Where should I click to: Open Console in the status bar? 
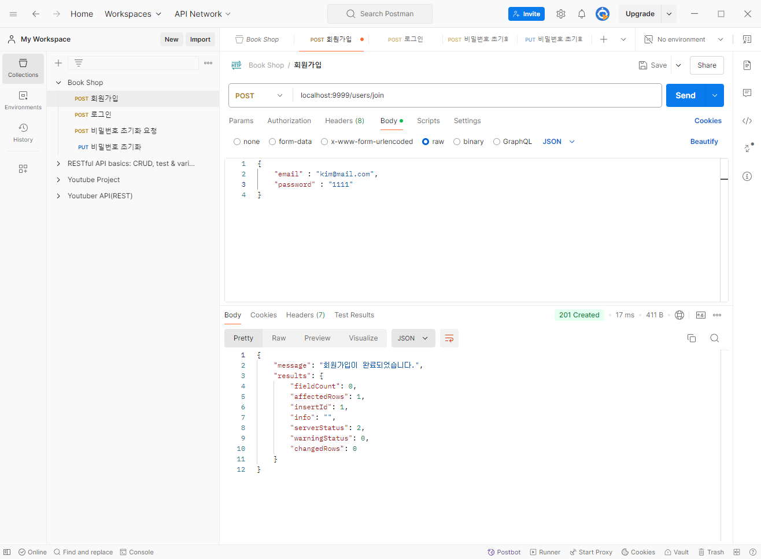136,552
